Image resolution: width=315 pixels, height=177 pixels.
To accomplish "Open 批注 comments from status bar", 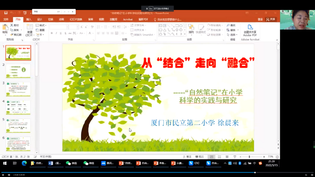I will coord(199,157).
